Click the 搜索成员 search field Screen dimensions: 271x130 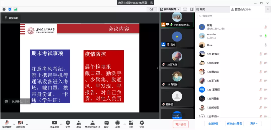click(233, 16)
